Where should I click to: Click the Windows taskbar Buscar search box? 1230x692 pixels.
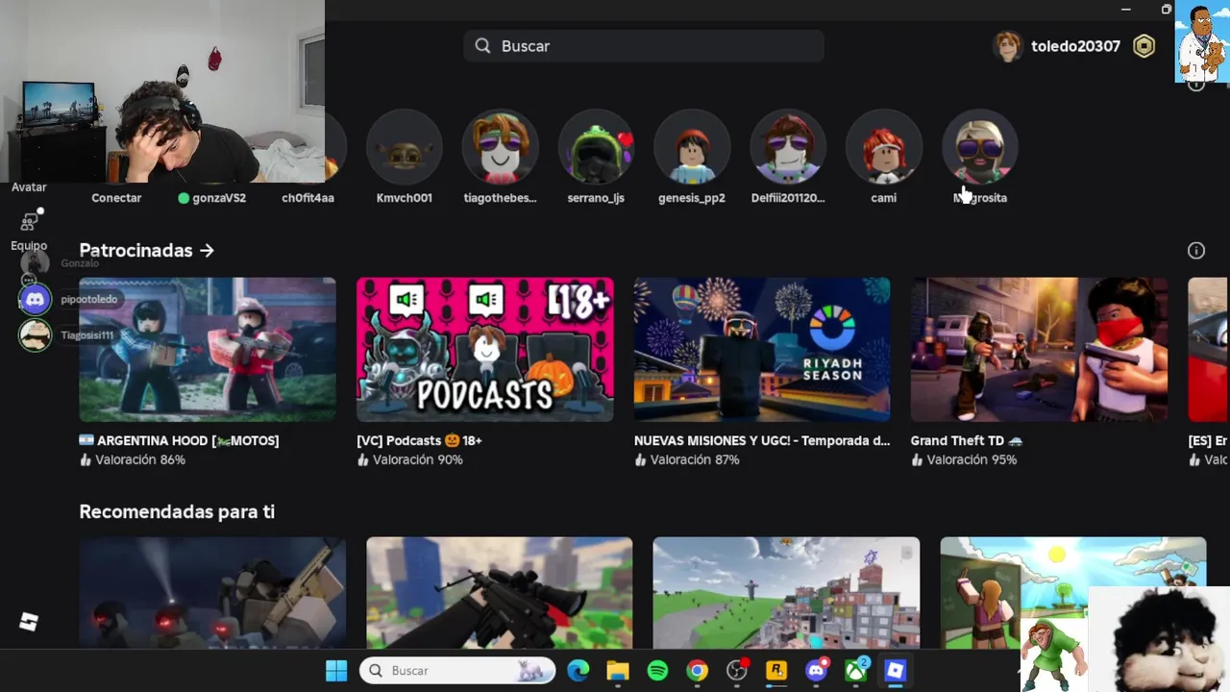tap(457, 671)
